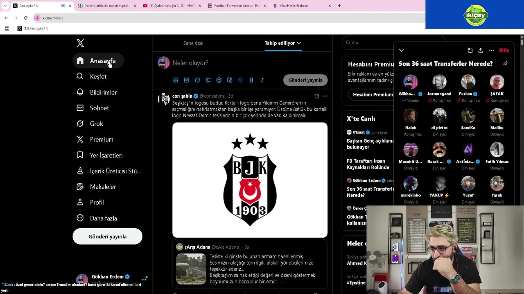Select Haluk's avatar in the Space
This screenshot has width=524, height=294.
click(411, 116)
